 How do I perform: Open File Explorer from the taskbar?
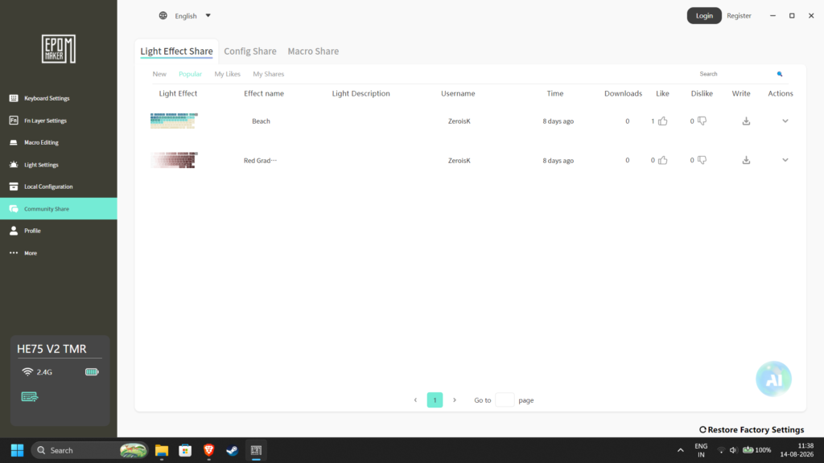tap(161, 450)
